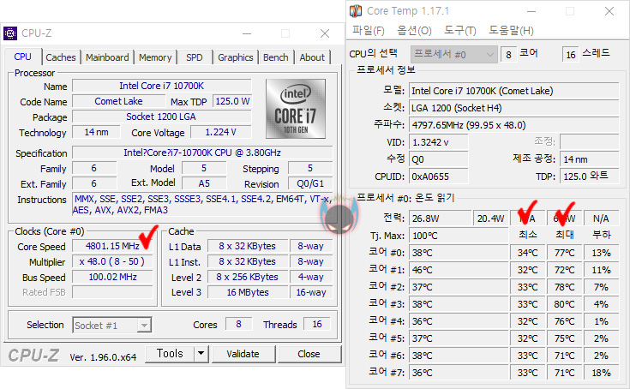Open the 옵션(O) menu in Core Temp
This screenshot has height=389, width=630.
coord(414,31)
